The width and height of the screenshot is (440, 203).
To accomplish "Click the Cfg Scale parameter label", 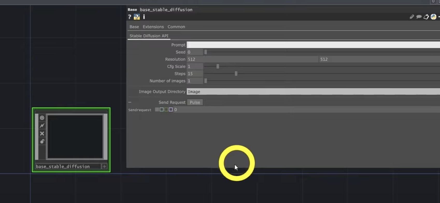I will tap(176, 67).
